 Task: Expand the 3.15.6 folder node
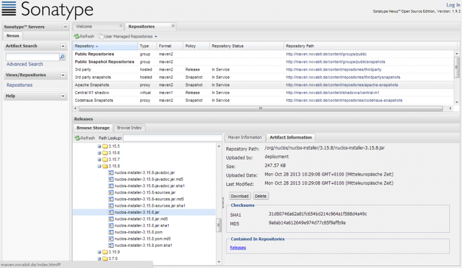click(99, 153)
